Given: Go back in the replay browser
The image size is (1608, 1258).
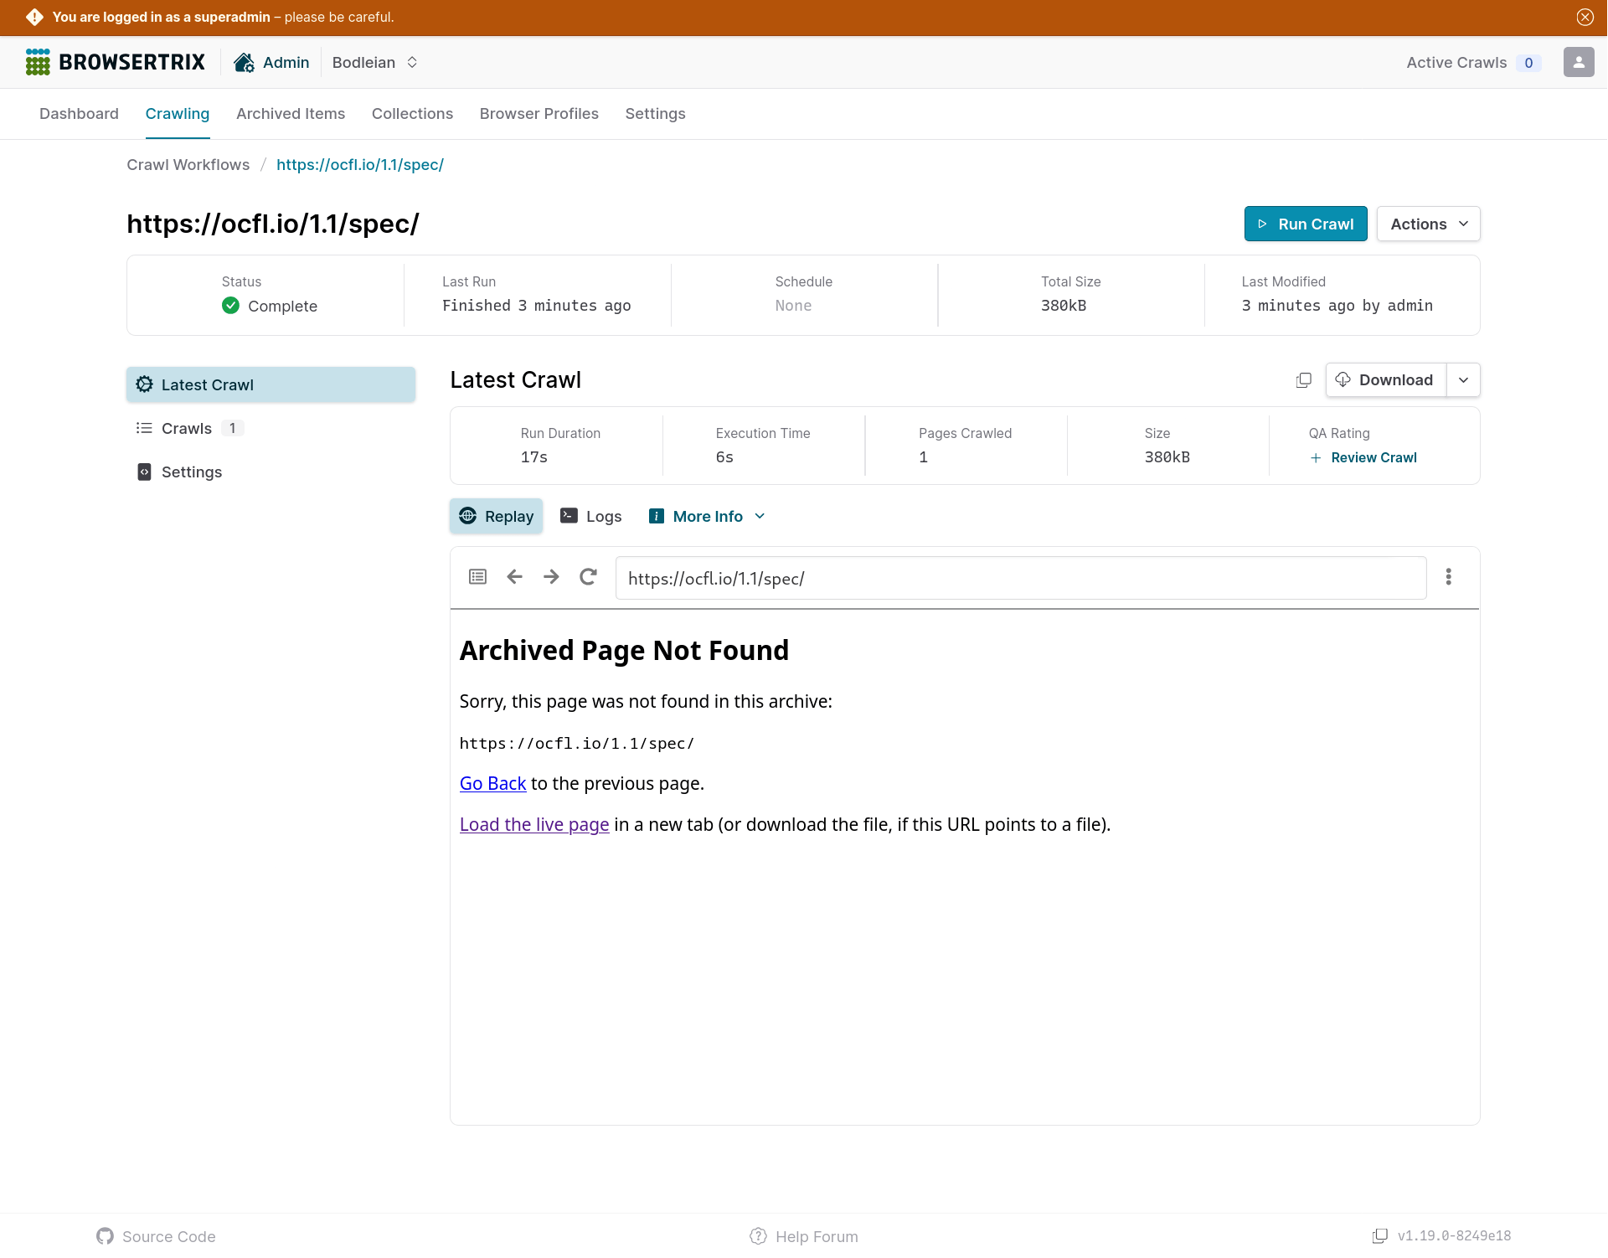Looking at the screenshot, I should click(514, 577).
